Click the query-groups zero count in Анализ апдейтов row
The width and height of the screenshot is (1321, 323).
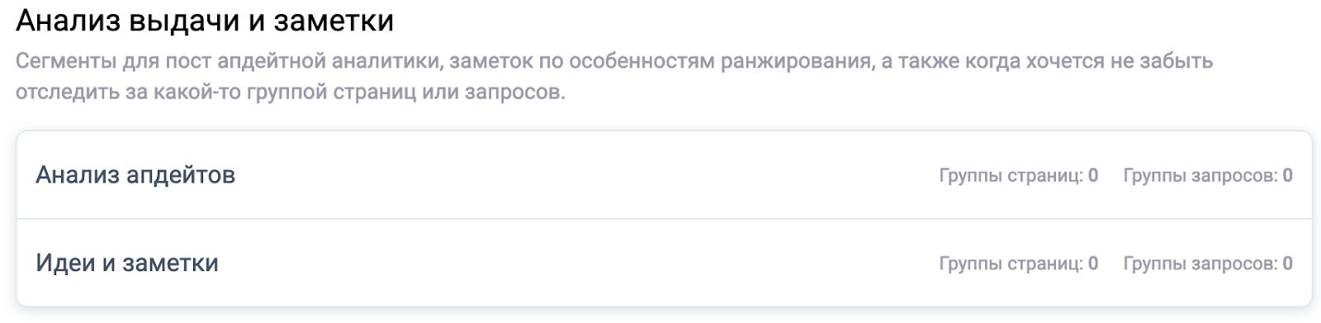coord(1288,175)
